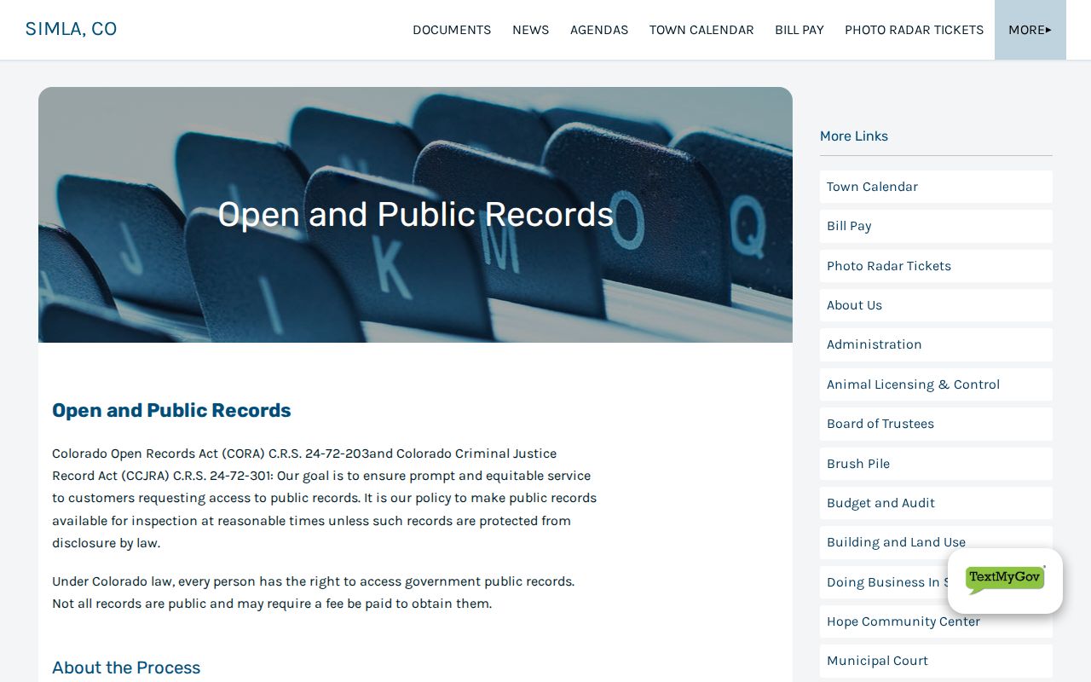Open the TextMyGov chat widget
Image resolution: width=1091 pixels, height=682 pixels.
[1005, 581]
